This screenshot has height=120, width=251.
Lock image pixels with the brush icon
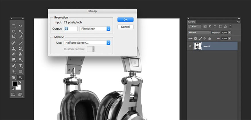pyautogui.click(x=200, y=38)
